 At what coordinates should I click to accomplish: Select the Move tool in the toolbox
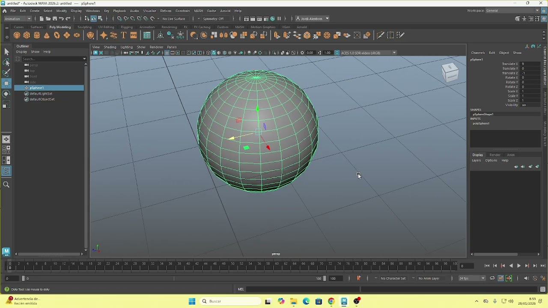click(6, 83)
